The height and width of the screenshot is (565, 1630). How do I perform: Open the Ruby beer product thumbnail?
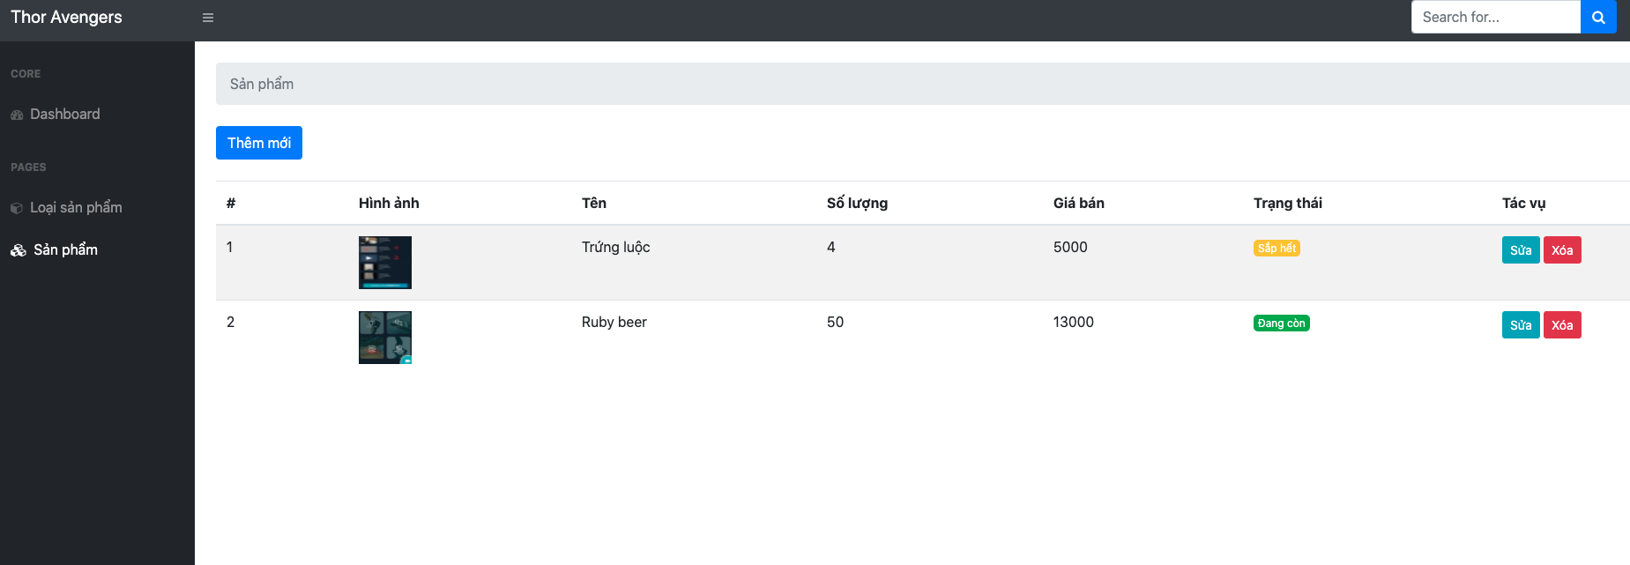[385, 338]
